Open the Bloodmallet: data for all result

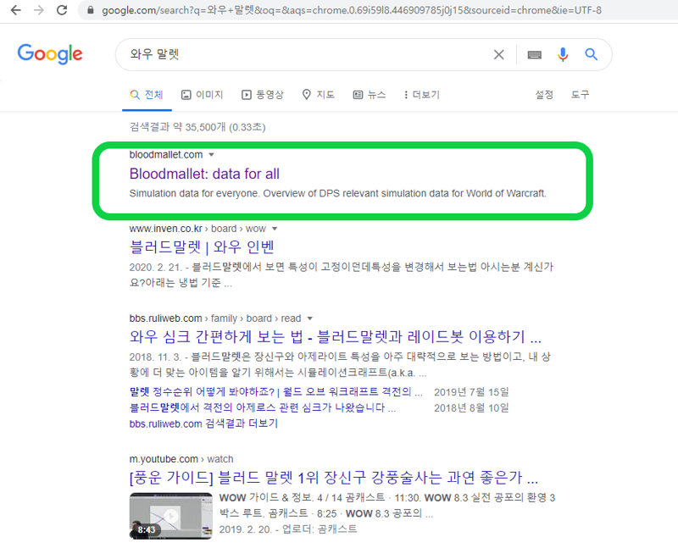pos(204,174)
